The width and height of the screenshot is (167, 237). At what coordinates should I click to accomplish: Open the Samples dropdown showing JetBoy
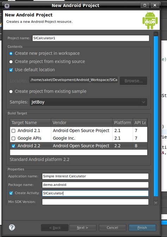[88, 102]
